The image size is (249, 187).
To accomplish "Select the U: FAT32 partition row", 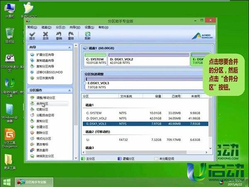I will 146,140.
